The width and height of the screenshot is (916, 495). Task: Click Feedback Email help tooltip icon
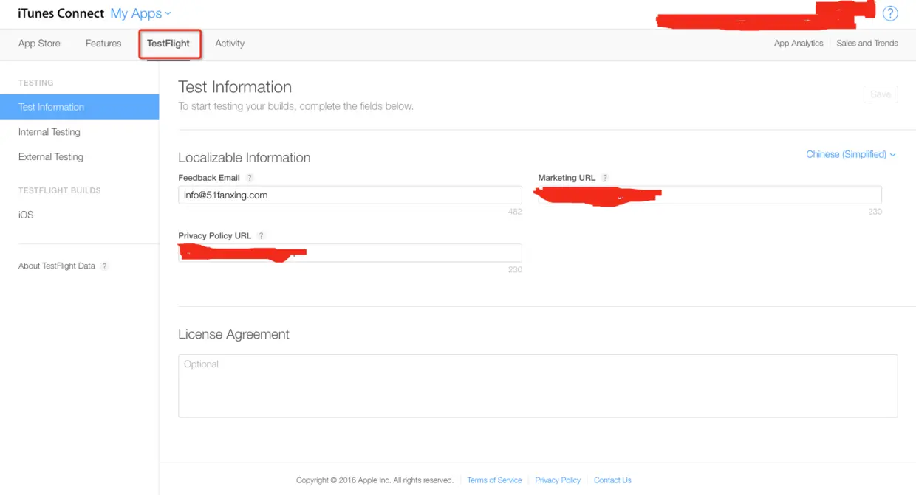tap(250, 178)
